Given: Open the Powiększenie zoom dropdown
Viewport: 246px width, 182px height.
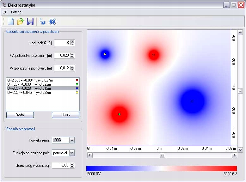Looking at the screenshot, I should 72,140.
